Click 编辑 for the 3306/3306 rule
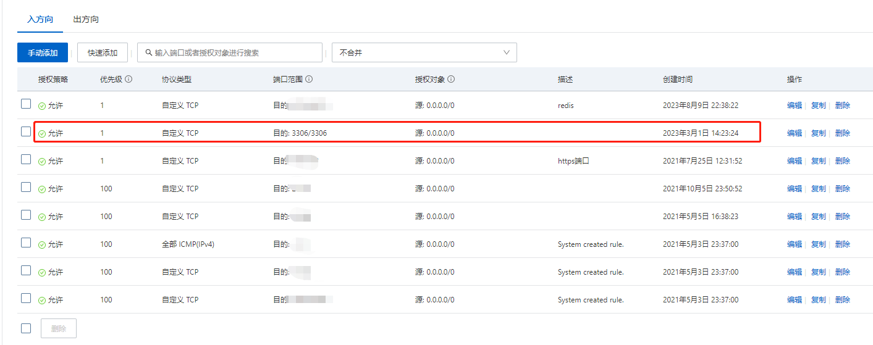This screenshot has width=873, height=345. point(795,133)
